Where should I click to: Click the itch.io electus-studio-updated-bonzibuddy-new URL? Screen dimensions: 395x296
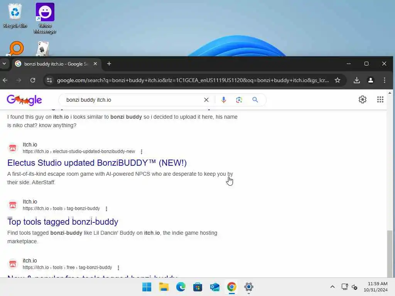click(x=79, y=151)
